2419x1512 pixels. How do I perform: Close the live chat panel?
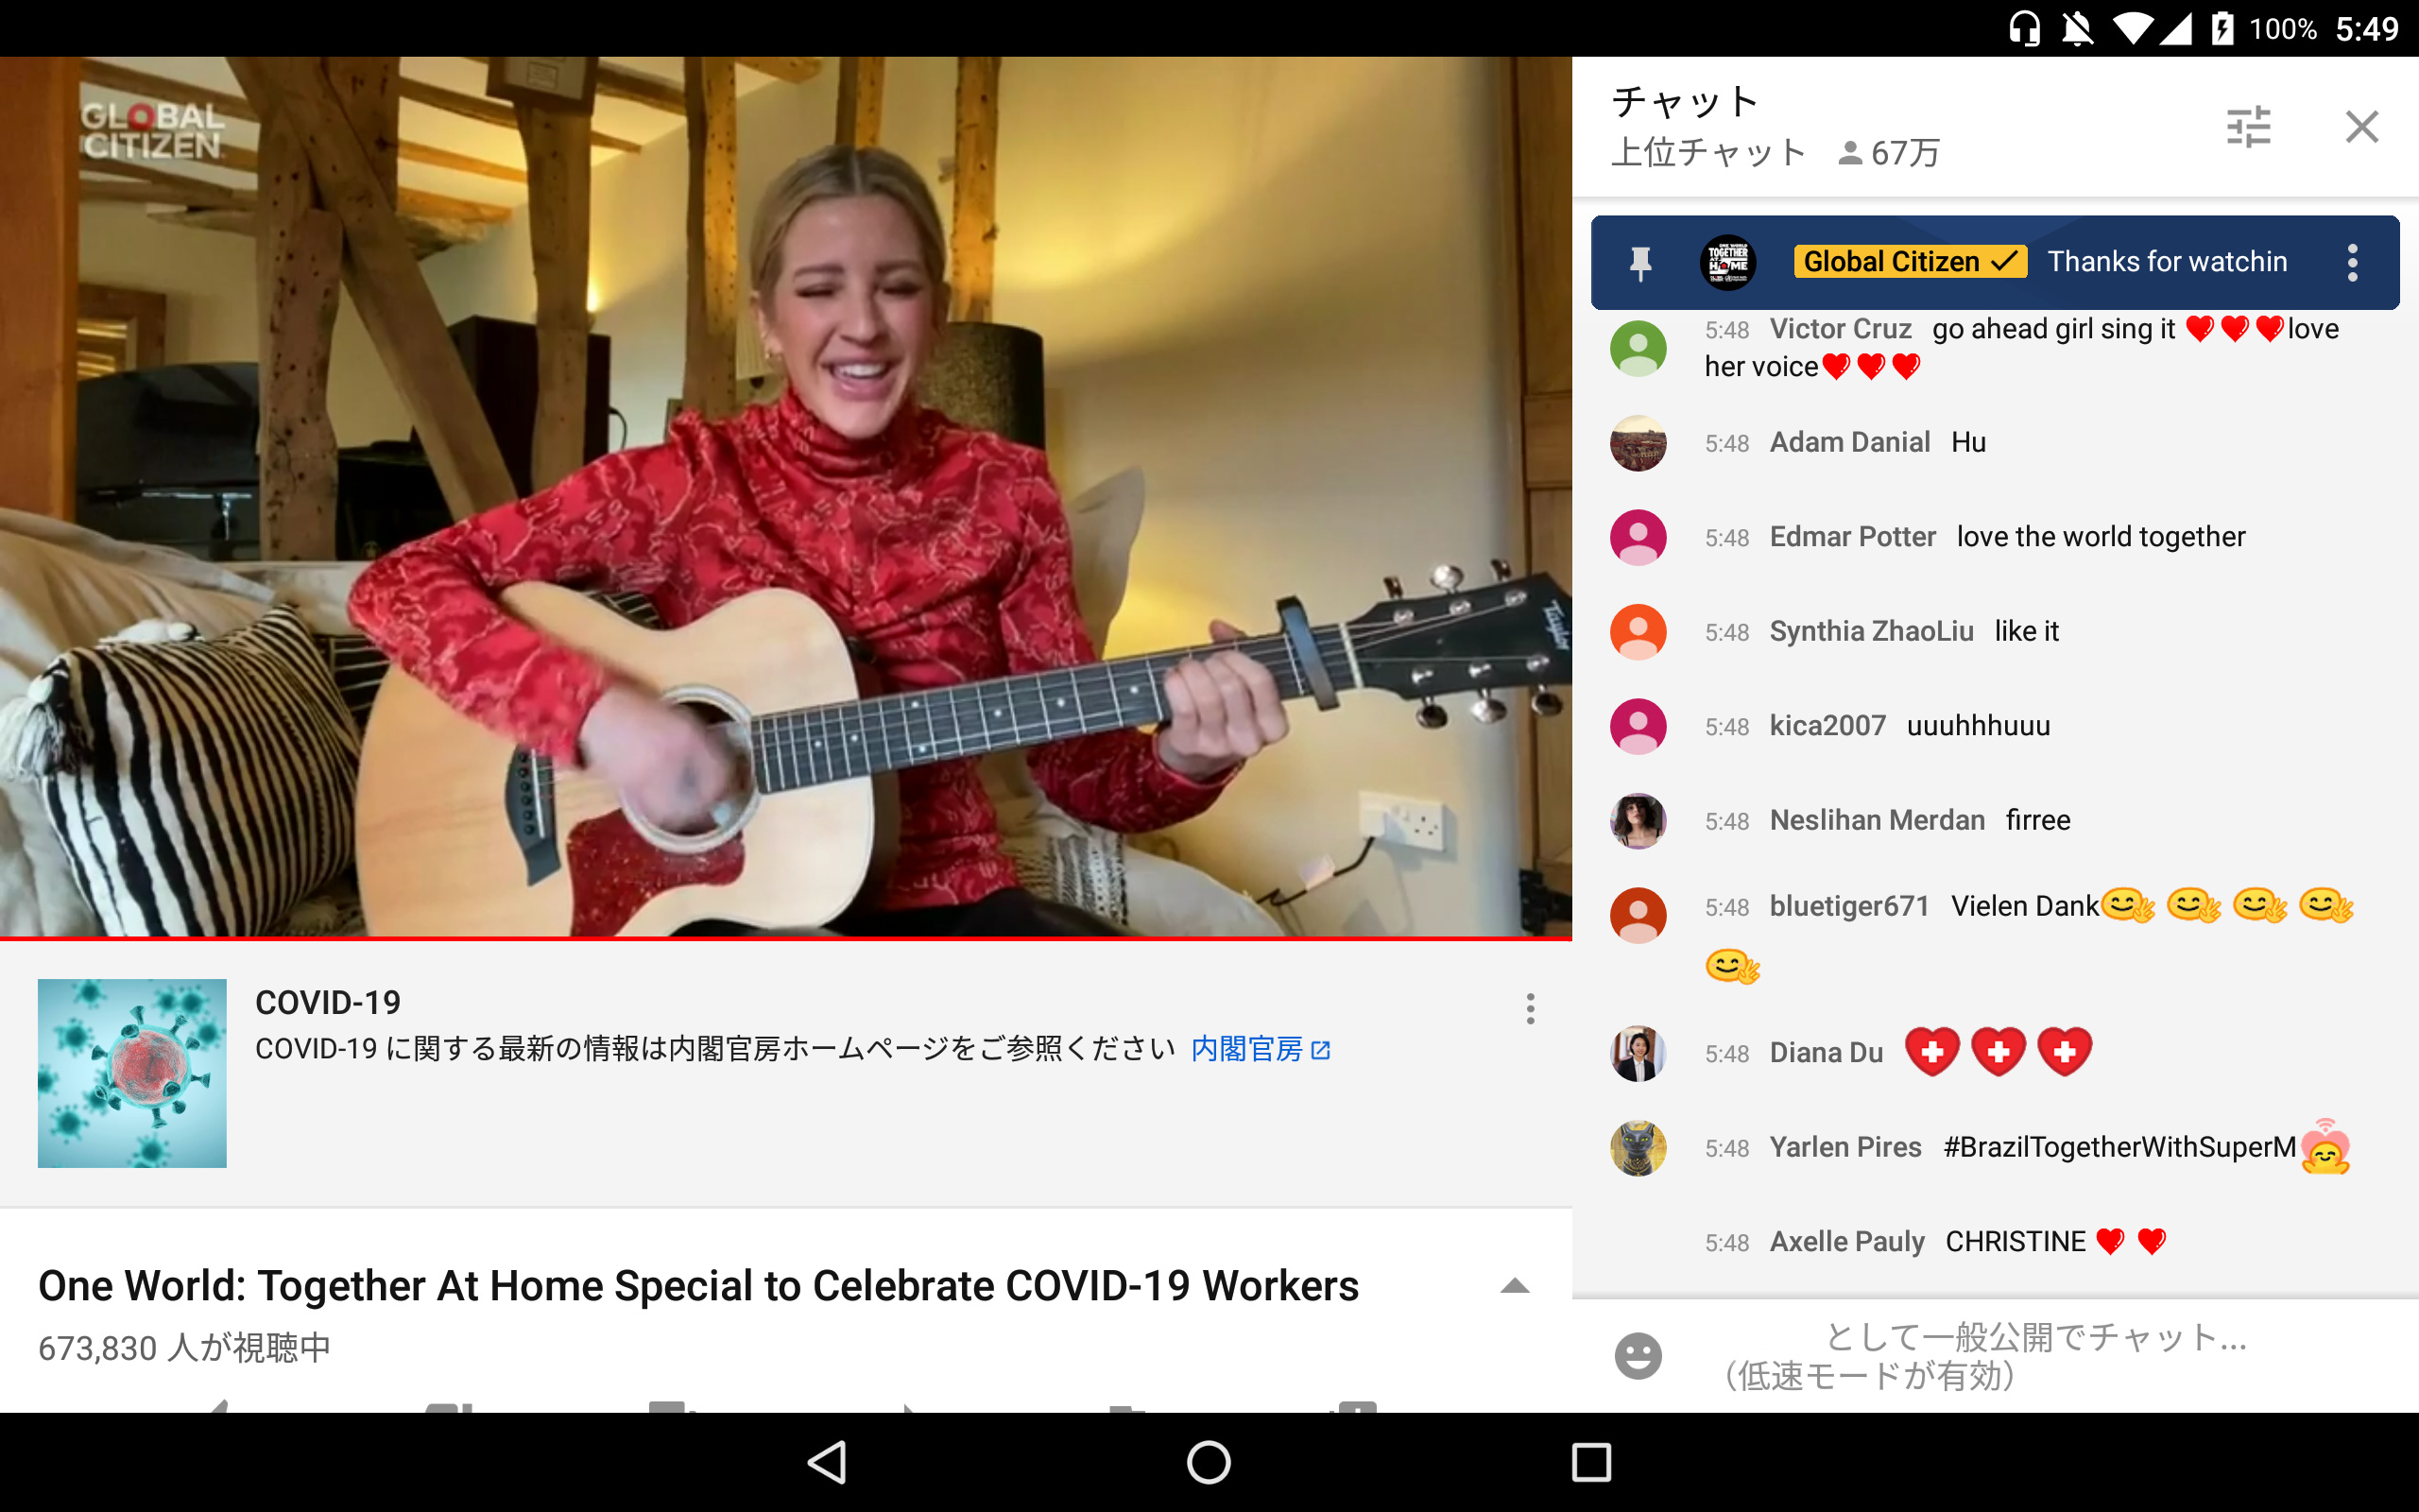[x=2361, y=128]
